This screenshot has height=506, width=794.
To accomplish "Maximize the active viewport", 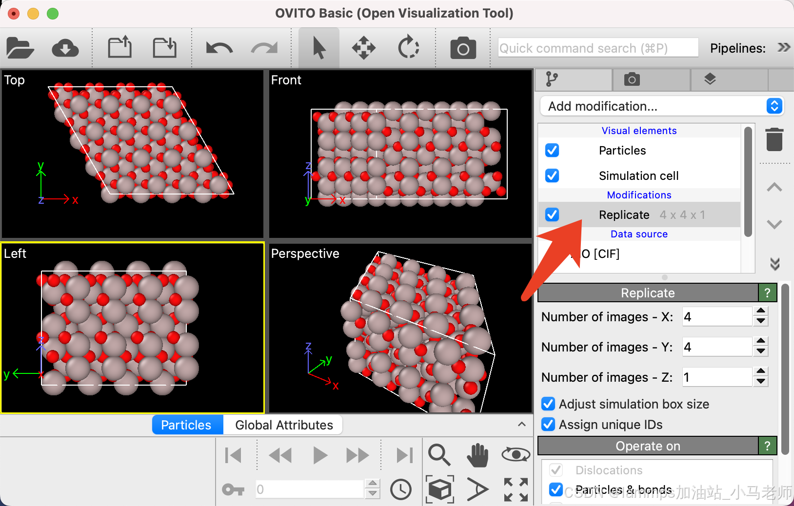I will pyautogui.click(x=516, y=489).
